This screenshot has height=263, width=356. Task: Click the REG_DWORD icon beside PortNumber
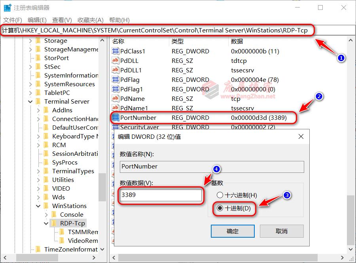point(116,117)
